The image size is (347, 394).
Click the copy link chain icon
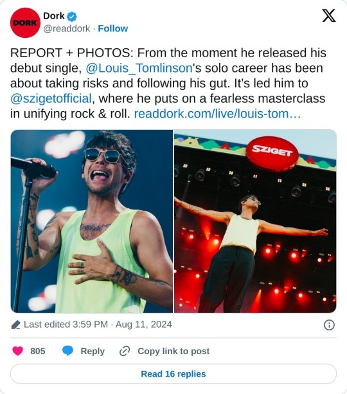(x=125, y=351)
